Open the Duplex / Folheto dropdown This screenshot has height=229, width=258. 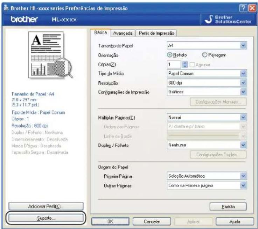coord(207,145)
